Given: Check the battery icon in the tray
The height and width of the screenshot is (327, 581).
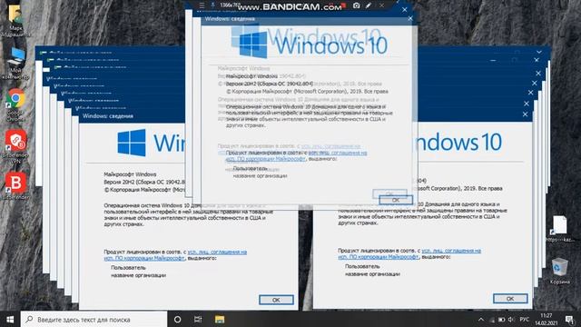Looking at the screenshot, I should (502, 320).
